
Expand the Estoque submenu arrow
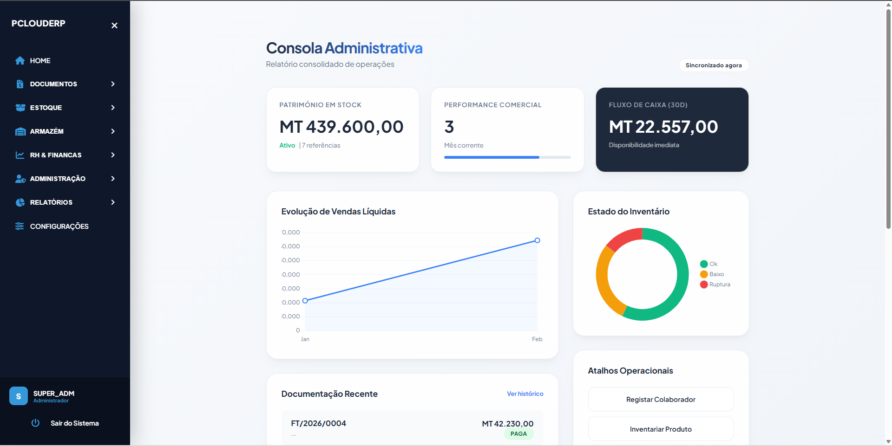click(113, 108)
